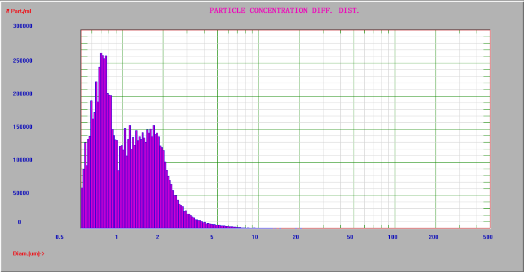The height and width of the screenshot is (272, 524).
Task: Click the 500 µm x-axis tick label
Action: 487,237
